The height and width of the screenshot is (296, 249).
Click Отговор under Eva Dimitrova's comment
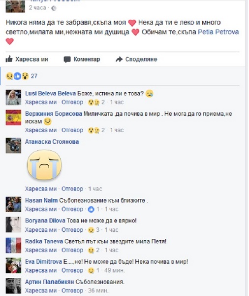pos(72,270)
